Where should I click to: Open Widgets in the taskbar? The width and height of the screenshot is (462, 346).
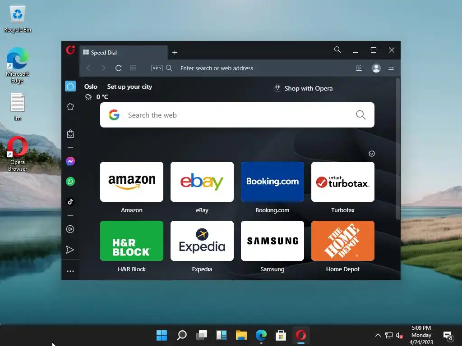(x=222, y=335)
